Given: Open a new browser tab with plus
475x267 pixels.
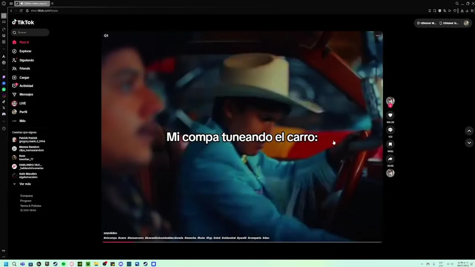Looking at the screenshot, I should [52, 3].
